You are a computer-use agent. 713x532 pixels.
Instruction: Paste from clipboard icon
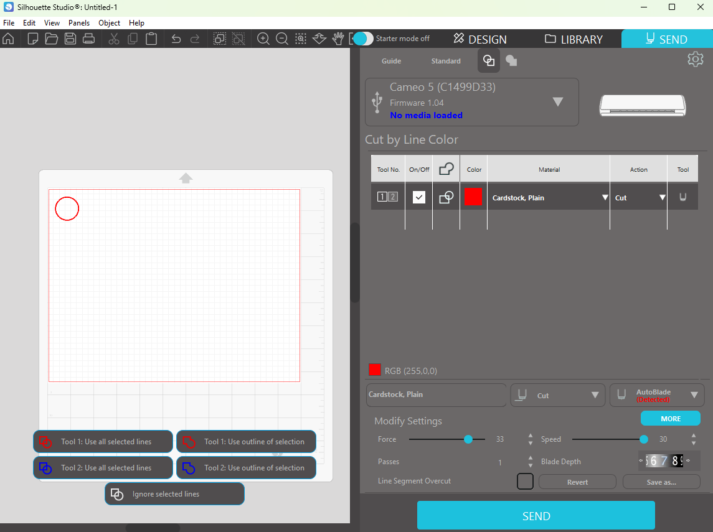pos(151,39)
